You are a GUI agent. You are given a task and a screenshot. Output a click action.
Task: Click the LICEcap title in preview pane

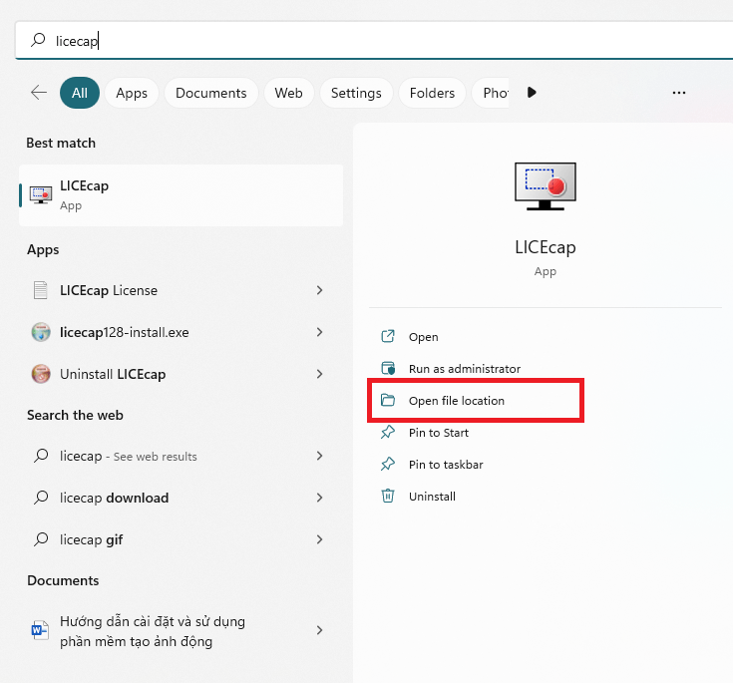pos(546,247)
